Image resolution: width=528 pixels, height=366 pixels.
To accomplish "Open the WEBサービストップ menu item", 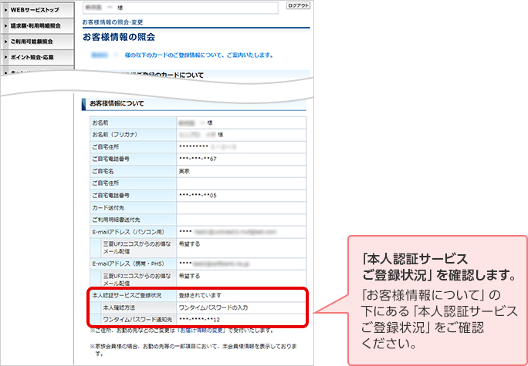I will click(36, 8).
